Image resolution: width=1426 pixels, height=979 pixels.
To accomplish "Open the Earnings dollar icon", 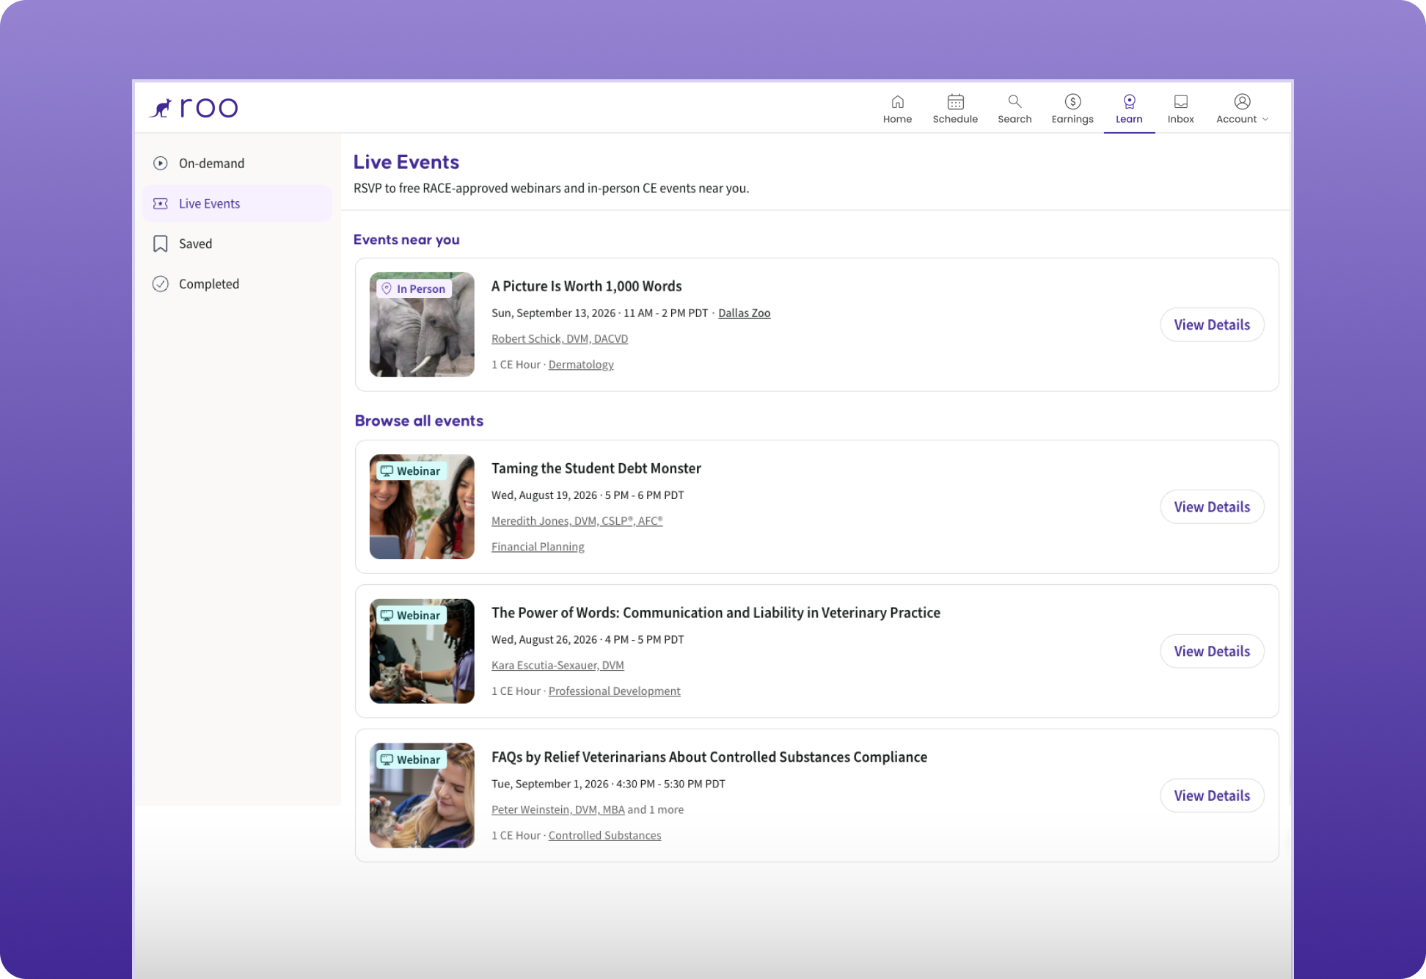I will tap(1072, 102).
